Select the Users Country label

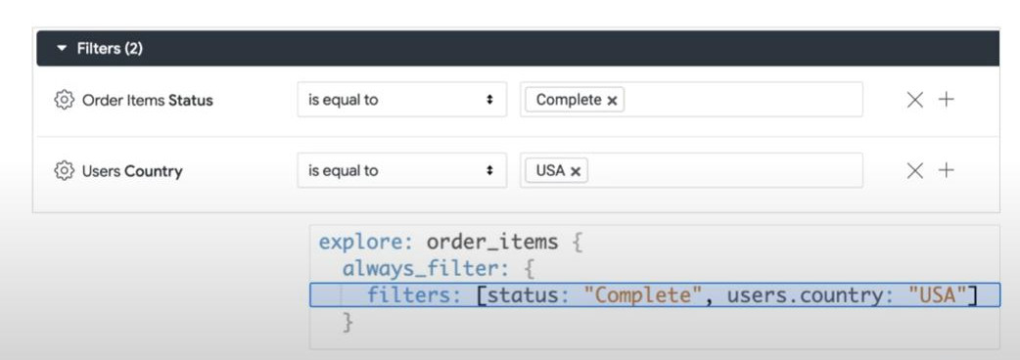(132, 171)
